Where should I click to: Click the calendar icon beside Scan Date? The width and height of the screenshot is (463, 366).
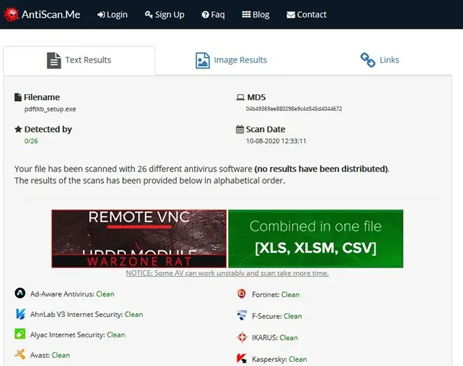(x=240, y=129)
